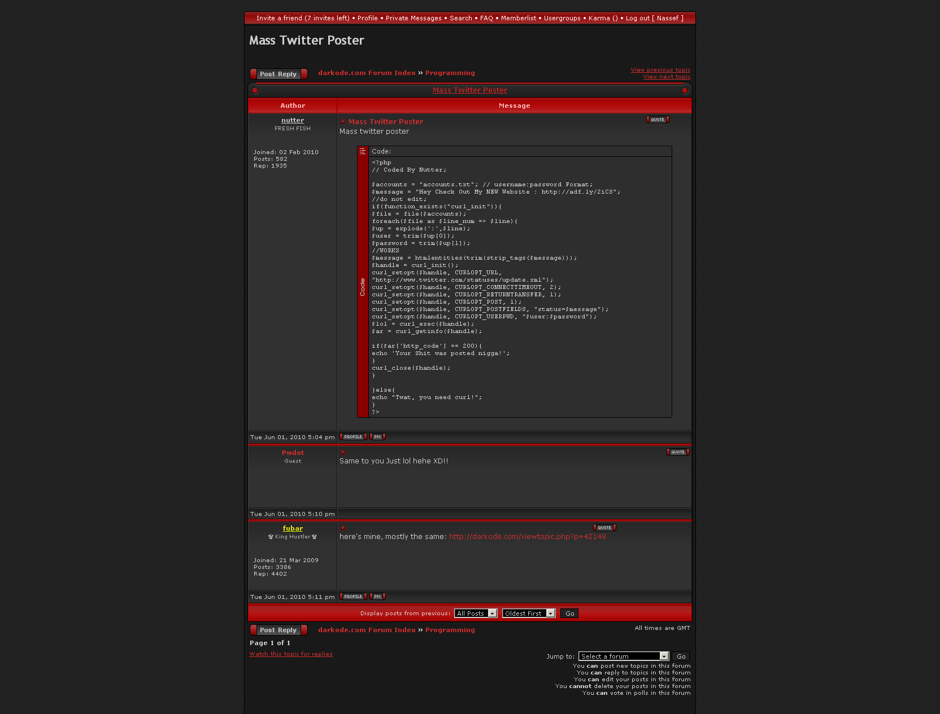This screenshot has width=940, height=714.
Task: Open the darkode.com viewtopic link in fubar's post
Action: coord(527,537)
